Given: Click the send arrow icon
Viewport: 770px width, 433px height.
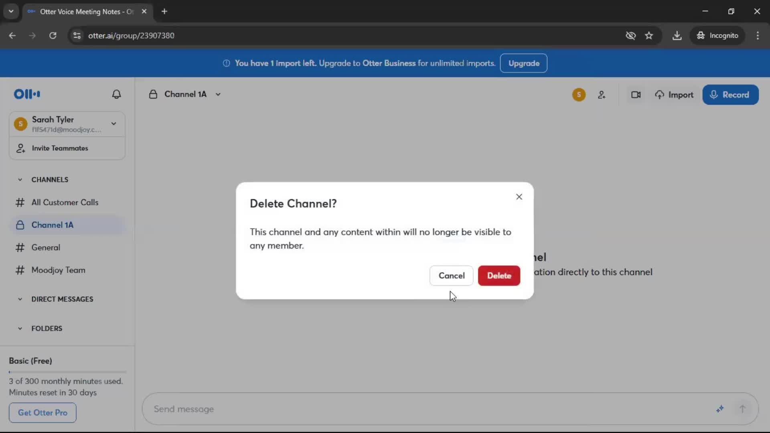Looking at the screenshot, I should pos(742,409).
